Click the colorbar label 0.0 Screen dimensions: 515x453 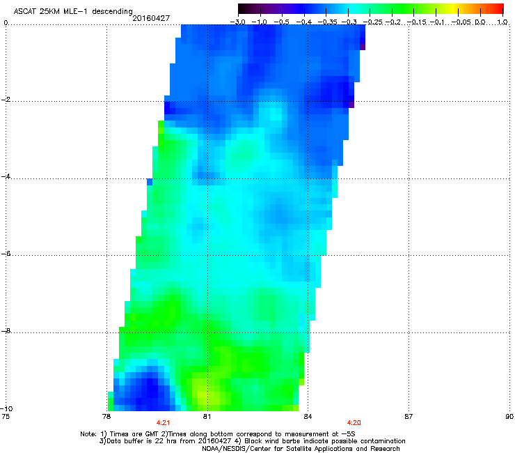coord(480,22)
